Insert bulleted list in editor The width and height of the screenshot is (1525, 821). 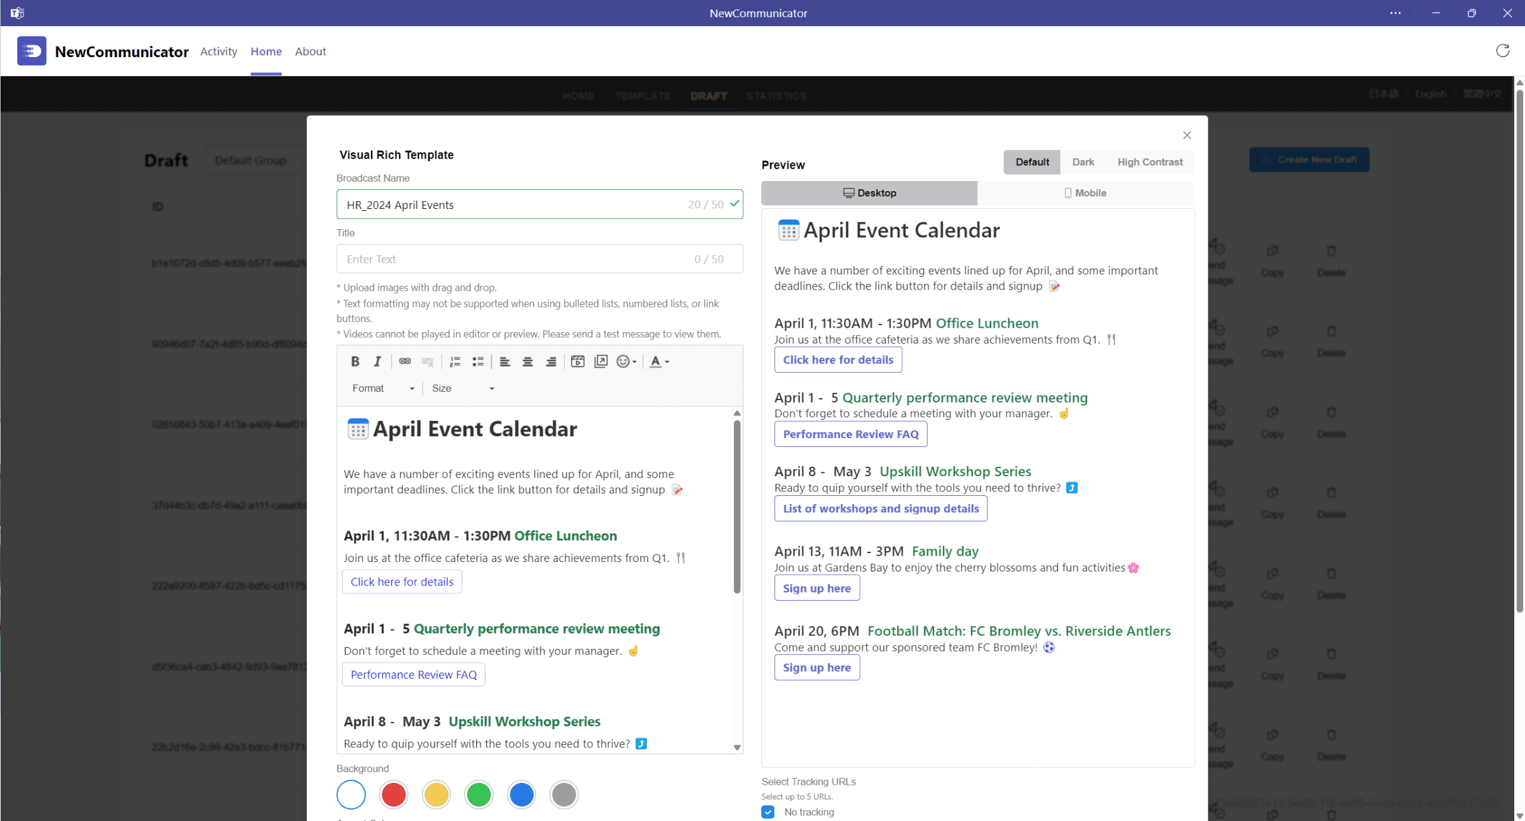[x=478, y=361]
